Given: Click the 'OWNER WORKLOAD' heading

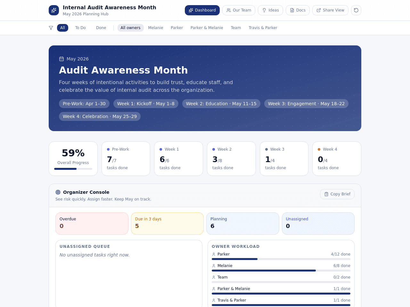Looking at the screenshot, I should click(235, 247).
